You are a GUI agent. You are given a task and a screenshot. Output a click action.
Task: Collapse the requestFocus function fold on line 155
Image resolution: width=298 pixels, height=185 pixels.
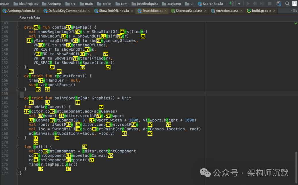coord(18,76)
